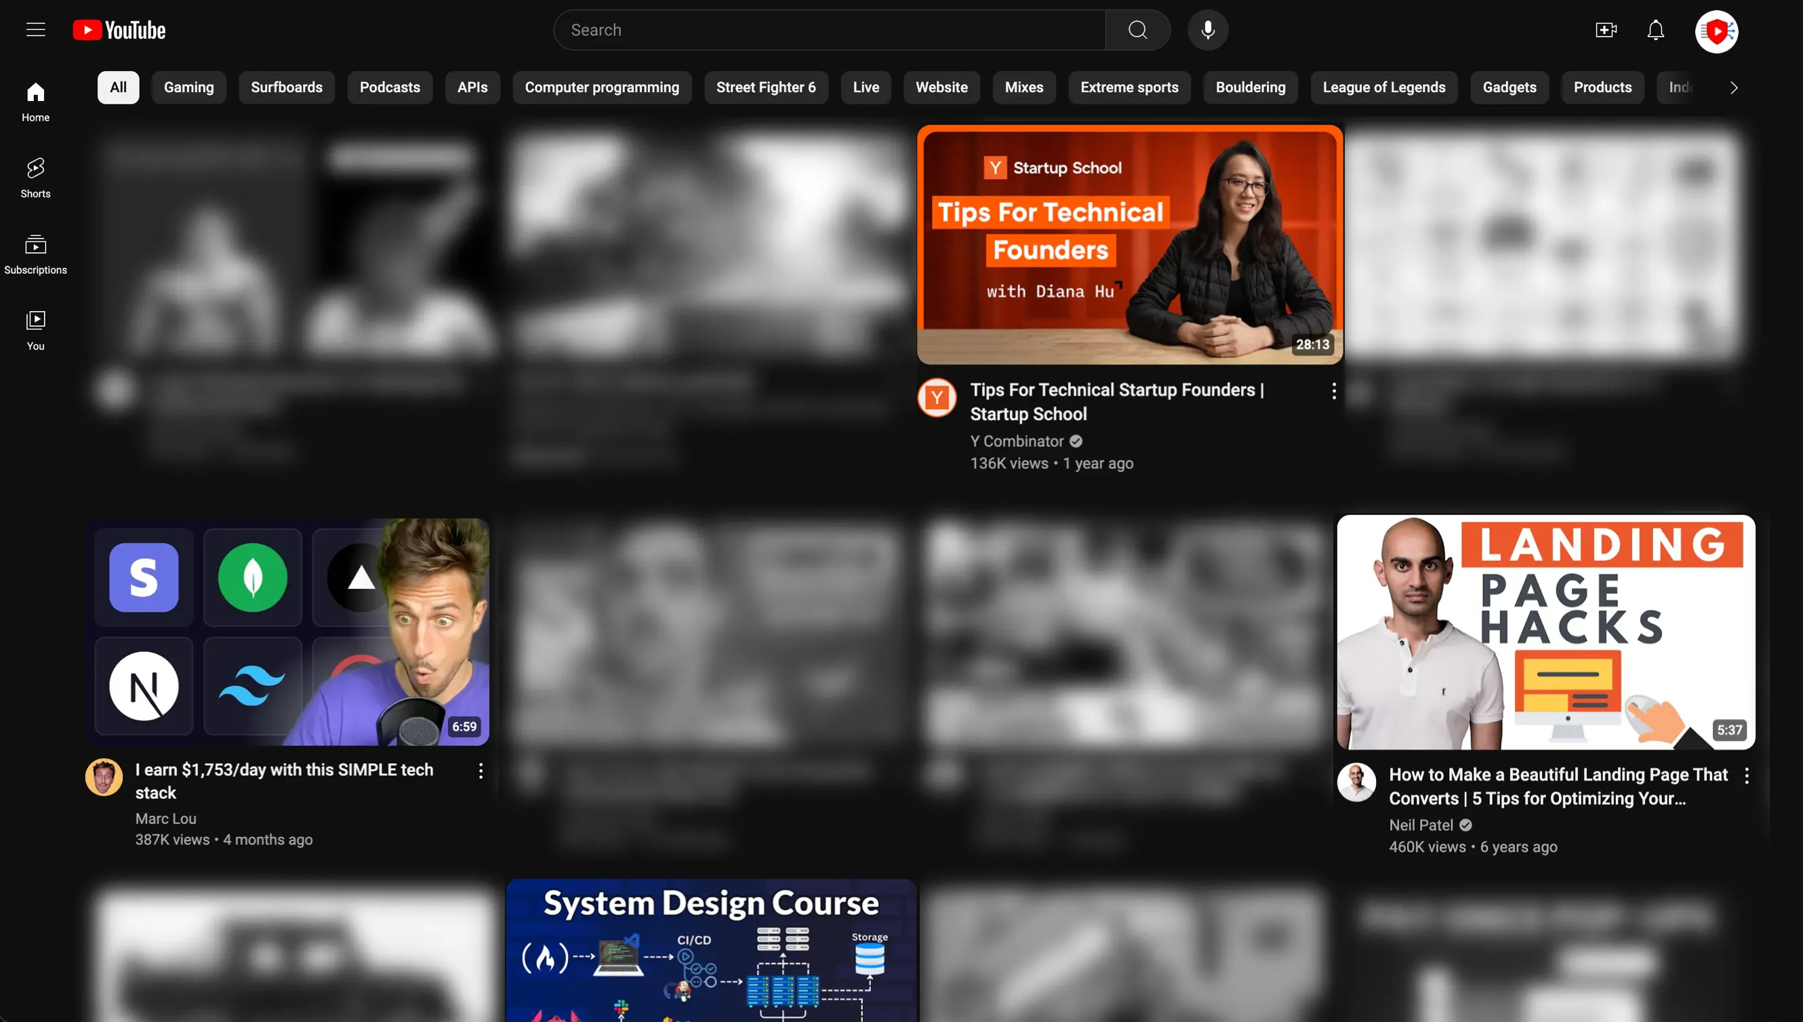Viewport: 1803px width, 1022px height.
Task: Play the Tips For Technical Founders thumbnail
Action: coord(1130,245)
